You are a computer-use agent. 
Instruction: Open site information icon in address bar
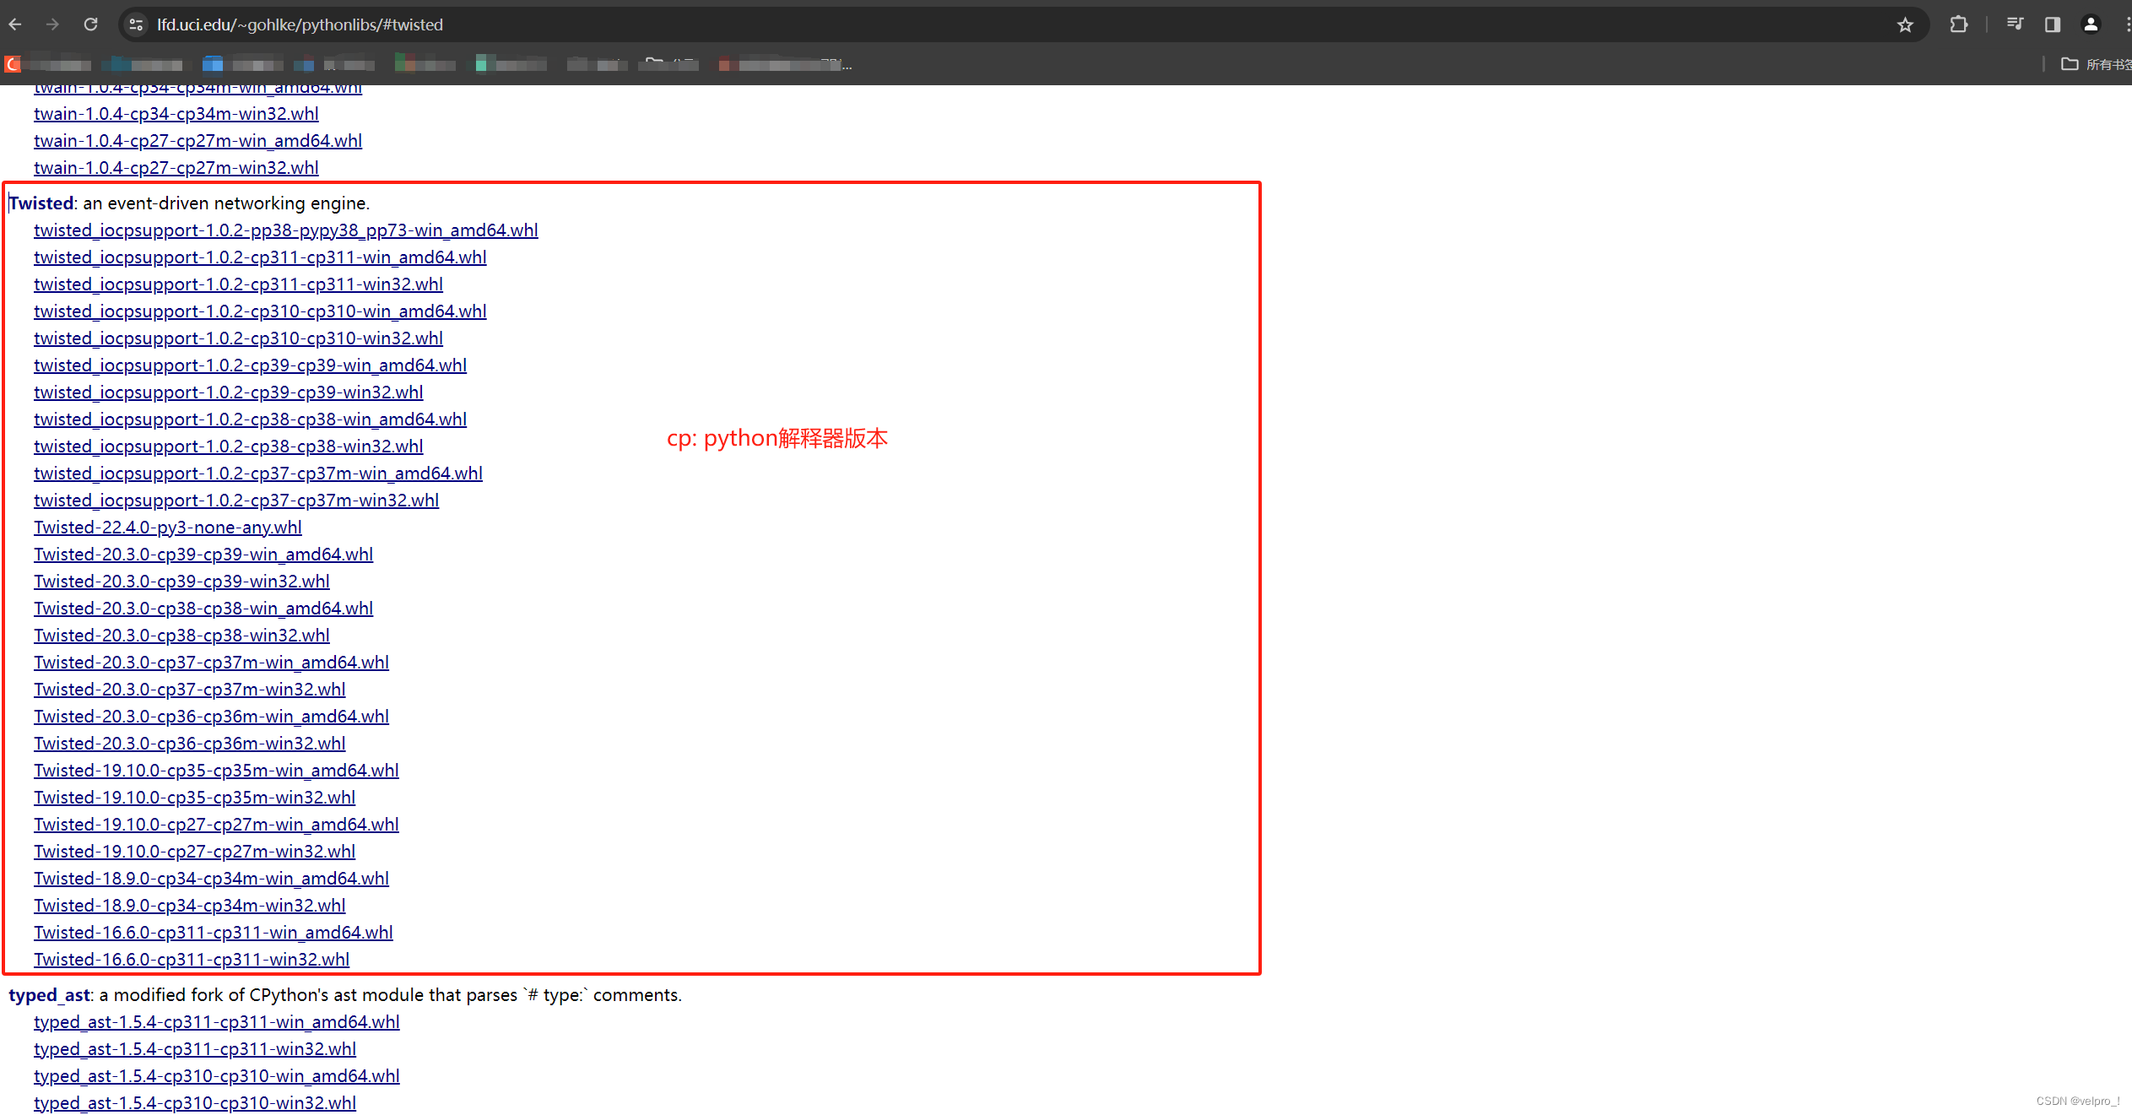(x=136, y=24)
